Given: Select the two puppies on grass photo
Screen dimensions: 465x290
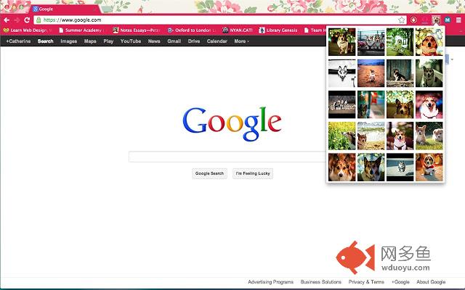Looking at the screenshot, I should (x=429, y=136).
